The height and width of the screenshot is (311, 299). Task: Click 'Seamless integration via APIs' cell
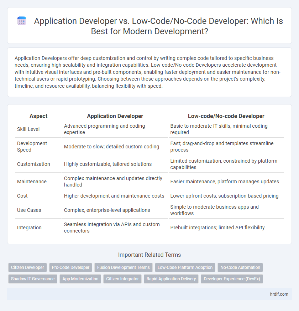pos(115,228)
